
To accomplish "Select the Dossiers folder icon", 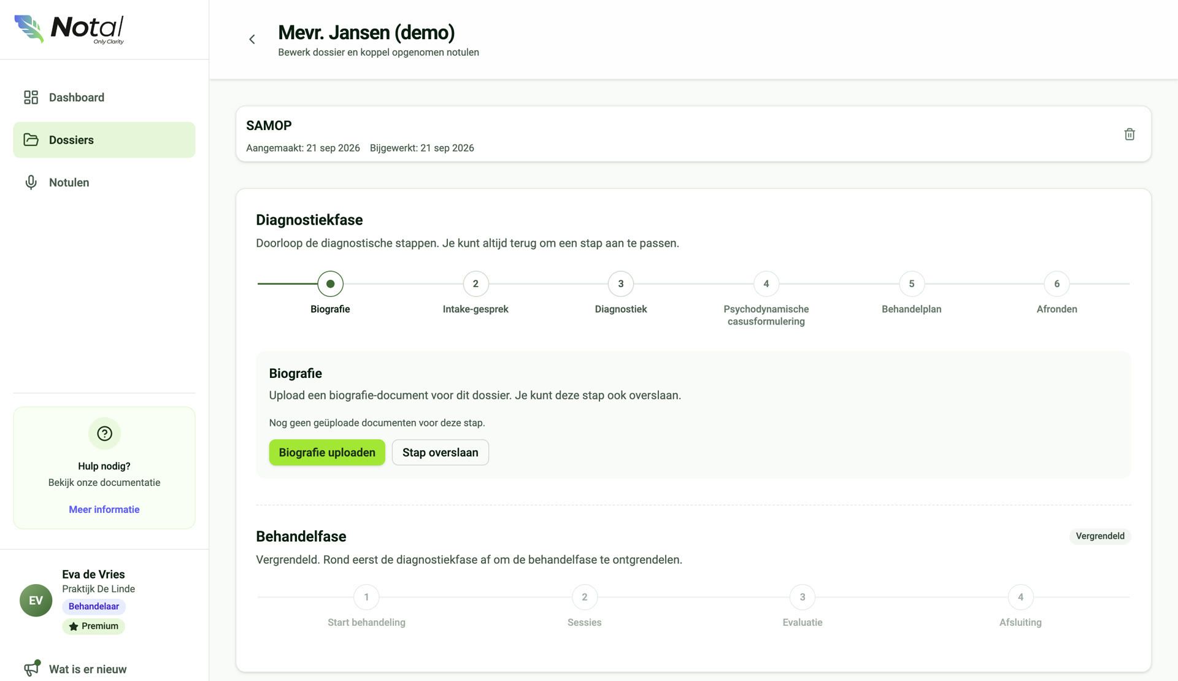I will pyautogui.click(x=31, y=140).
